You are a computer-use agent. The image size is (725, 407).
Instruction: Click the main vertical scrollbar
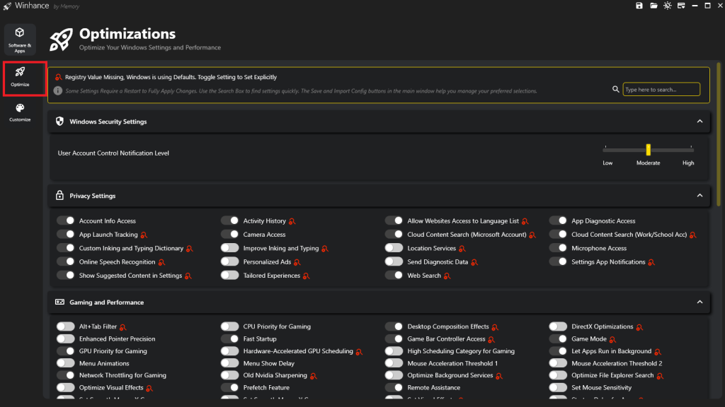point(718,135)
